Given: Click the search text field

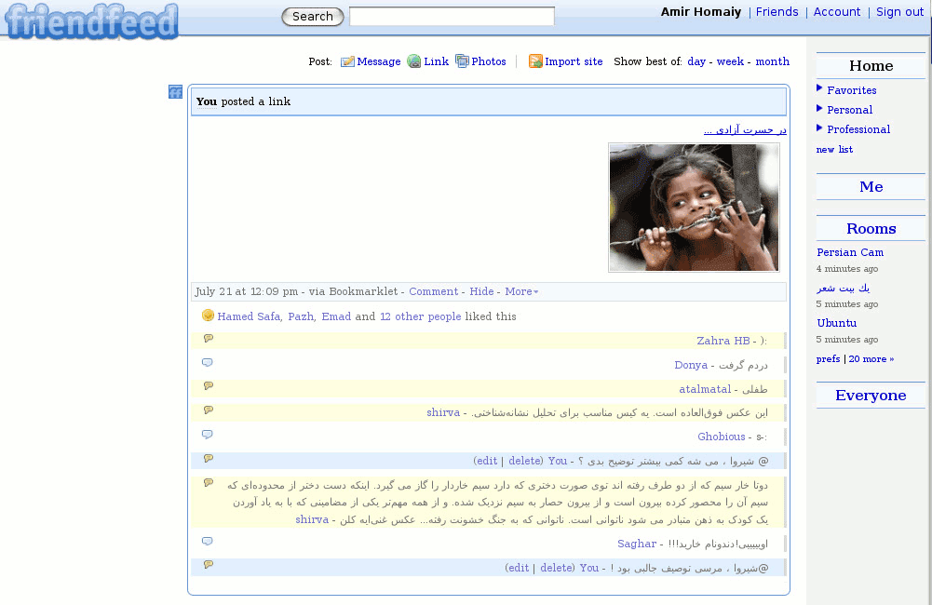Looking at the screenshot, I should pos(452,16).
